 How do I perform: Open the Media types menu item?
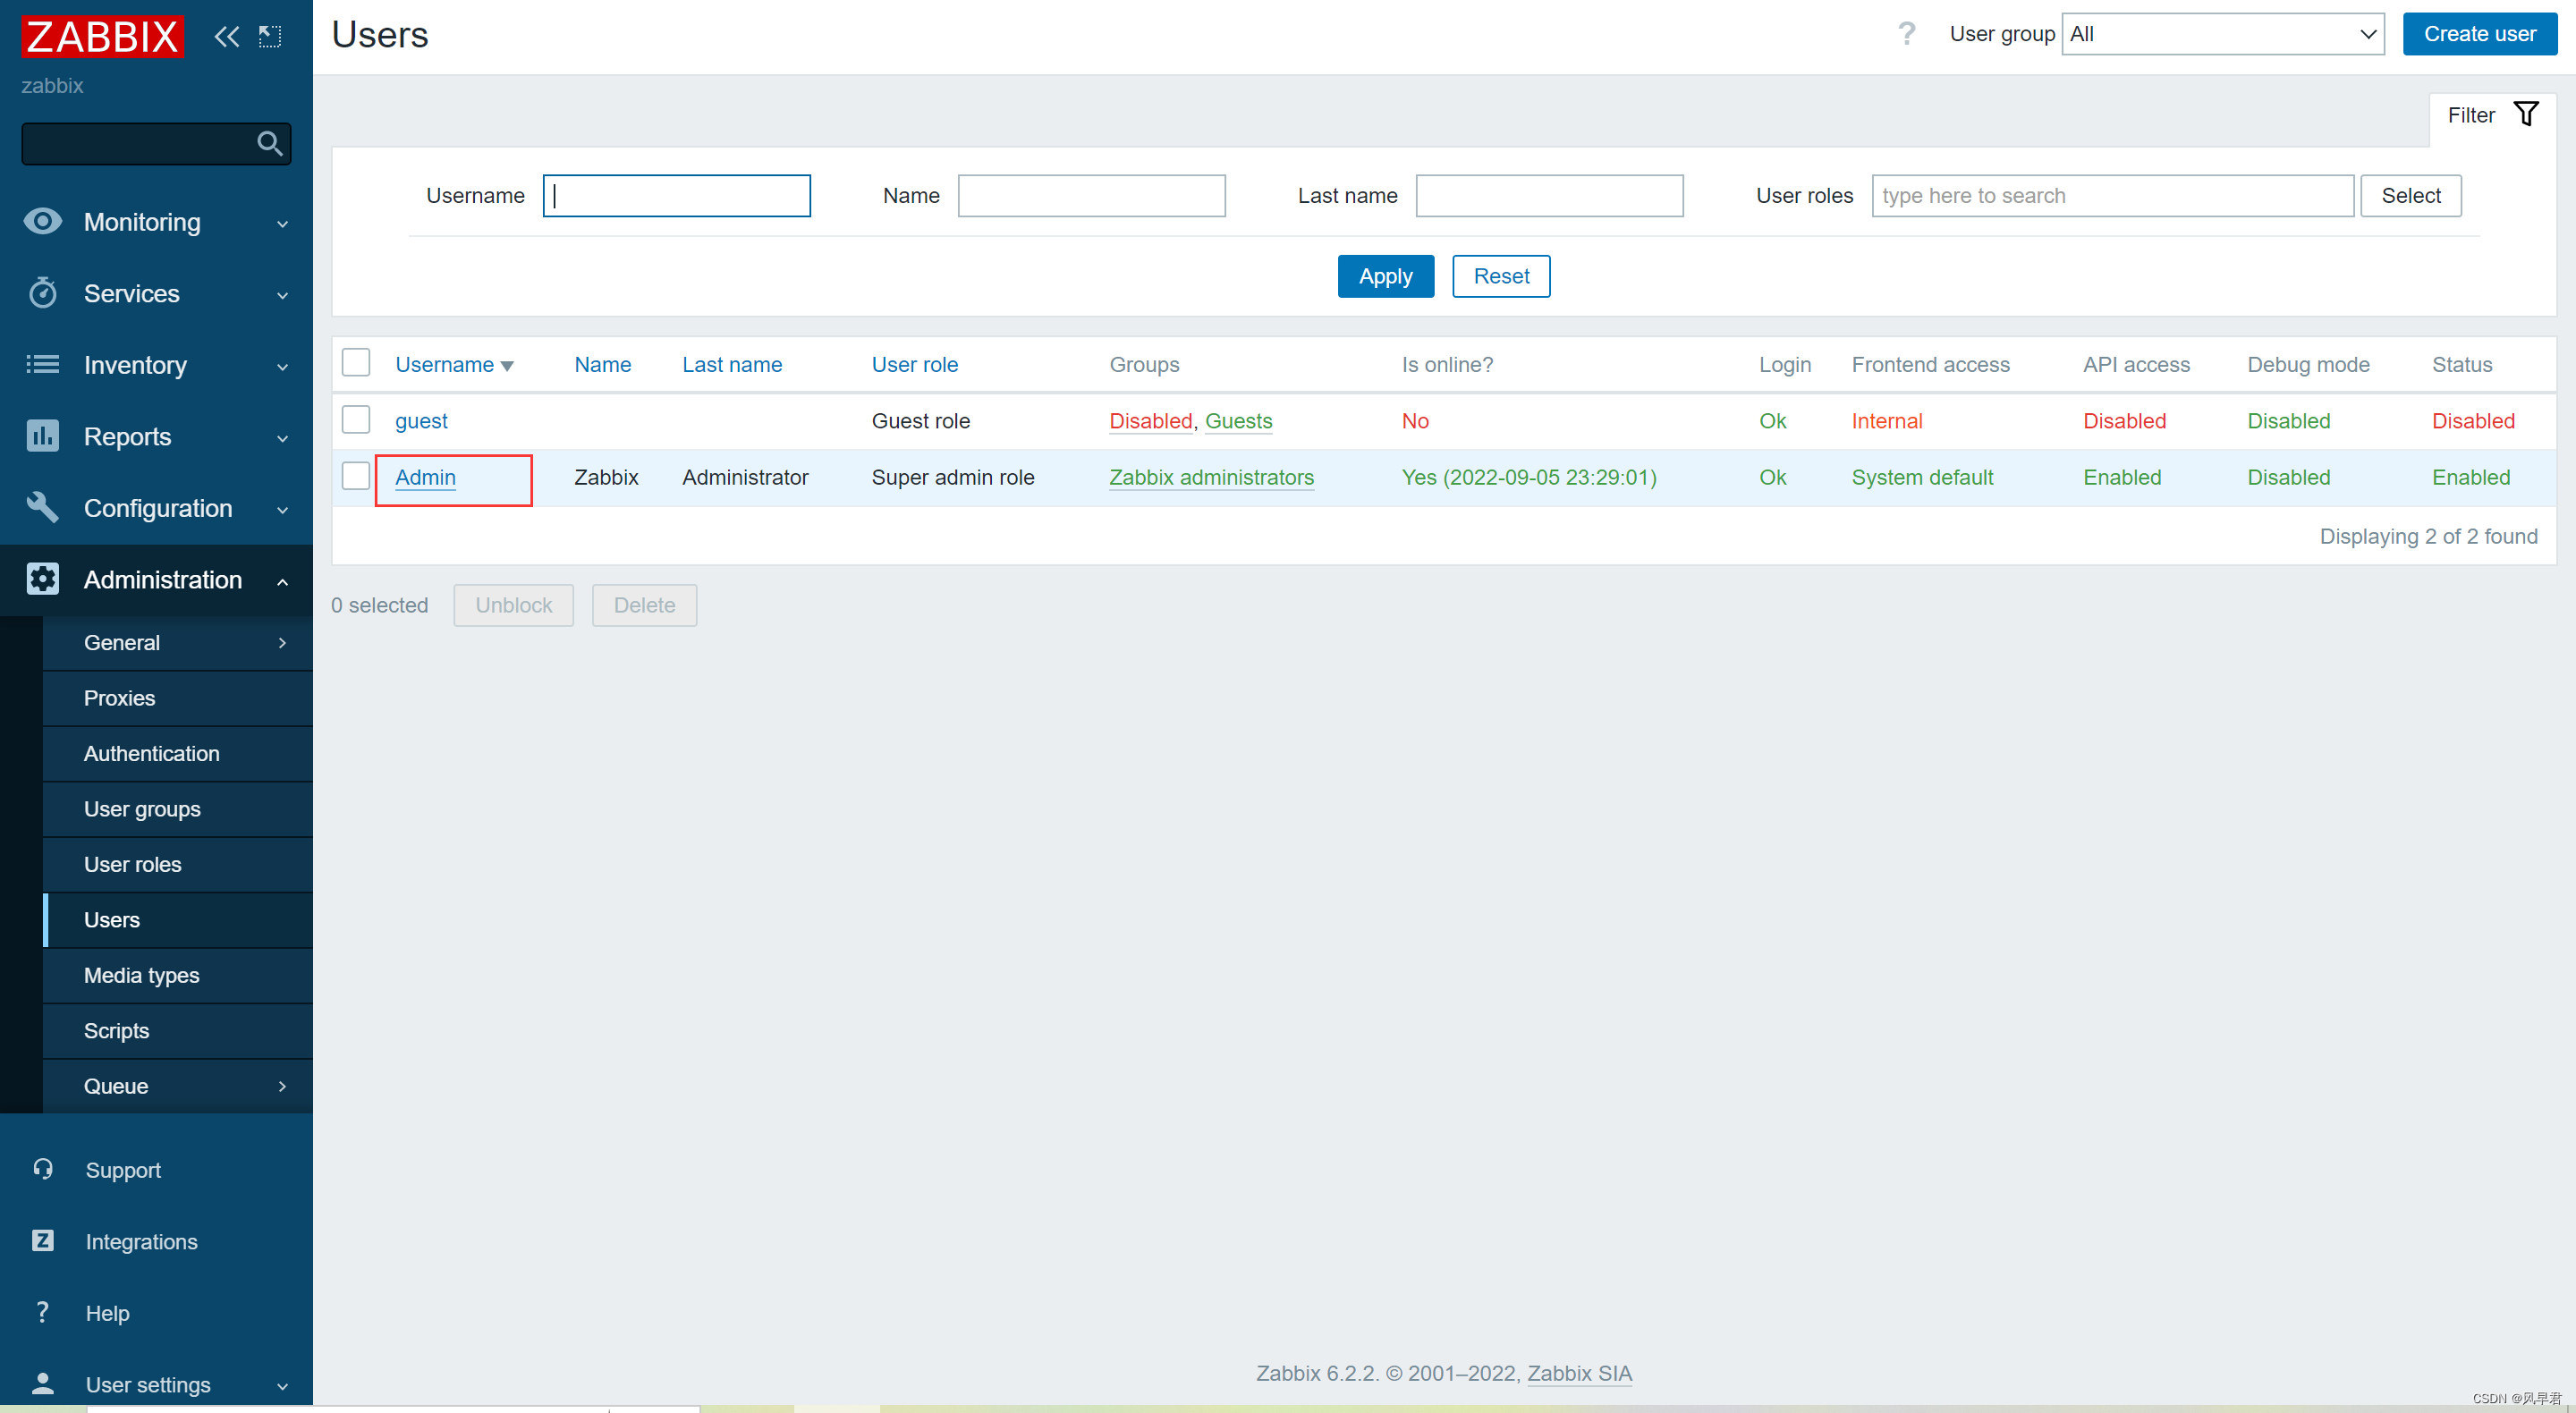[x=142, y=975]
